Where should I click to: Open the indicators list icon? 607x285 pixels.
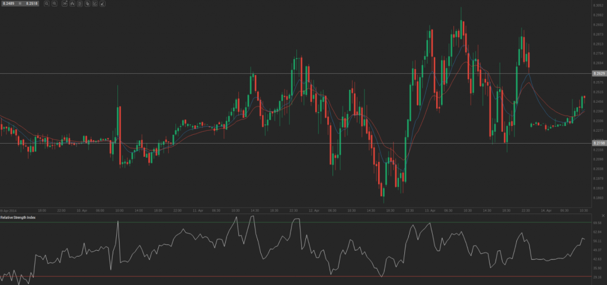[80, 4]
